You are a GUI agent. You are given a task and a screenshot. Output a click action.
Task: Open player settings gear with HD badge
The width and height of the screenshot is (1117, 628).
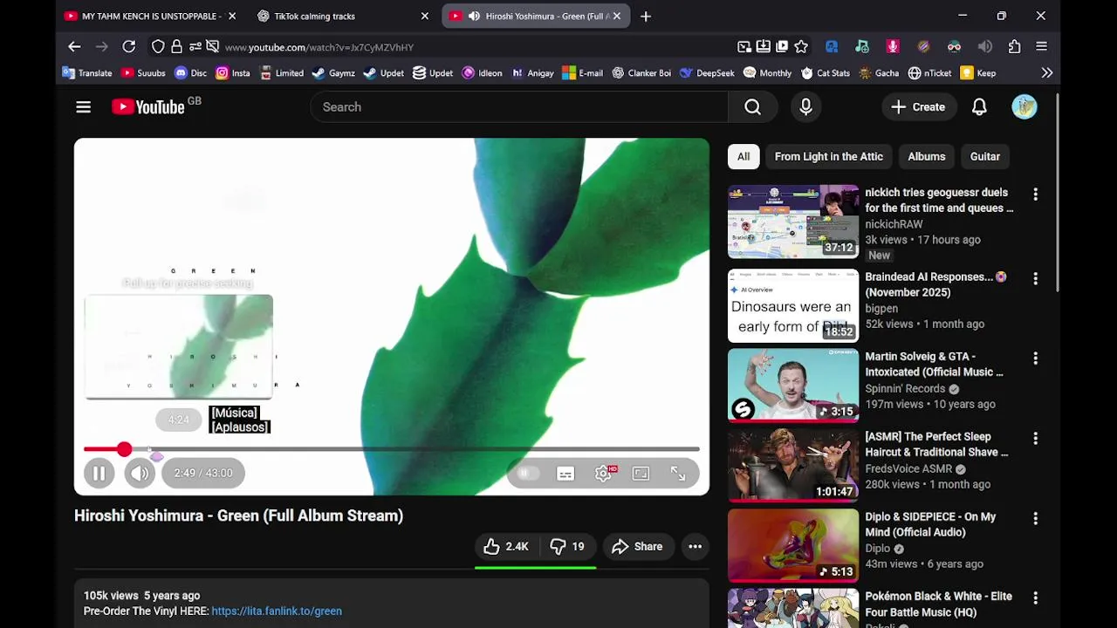603,474
